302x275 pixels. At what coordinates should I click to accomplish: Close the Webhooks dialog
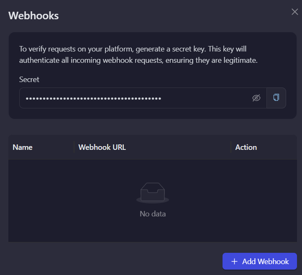295,12
